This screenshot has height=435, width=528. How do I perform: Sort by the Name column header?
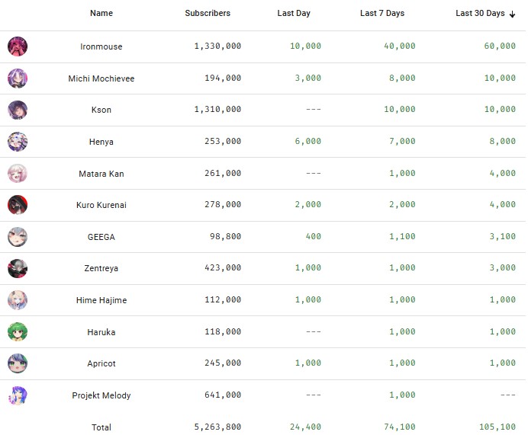point(101,13)
